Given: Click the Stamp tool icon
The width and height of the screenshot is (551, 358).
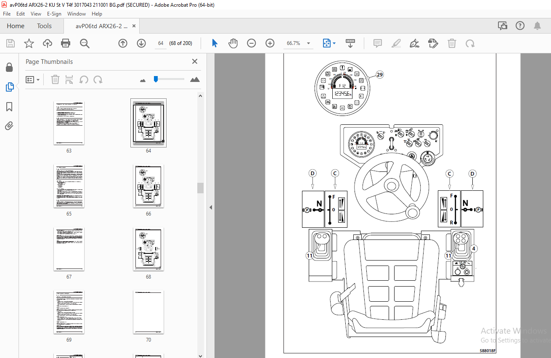Looking at the screenshot, I should [433, 43].
